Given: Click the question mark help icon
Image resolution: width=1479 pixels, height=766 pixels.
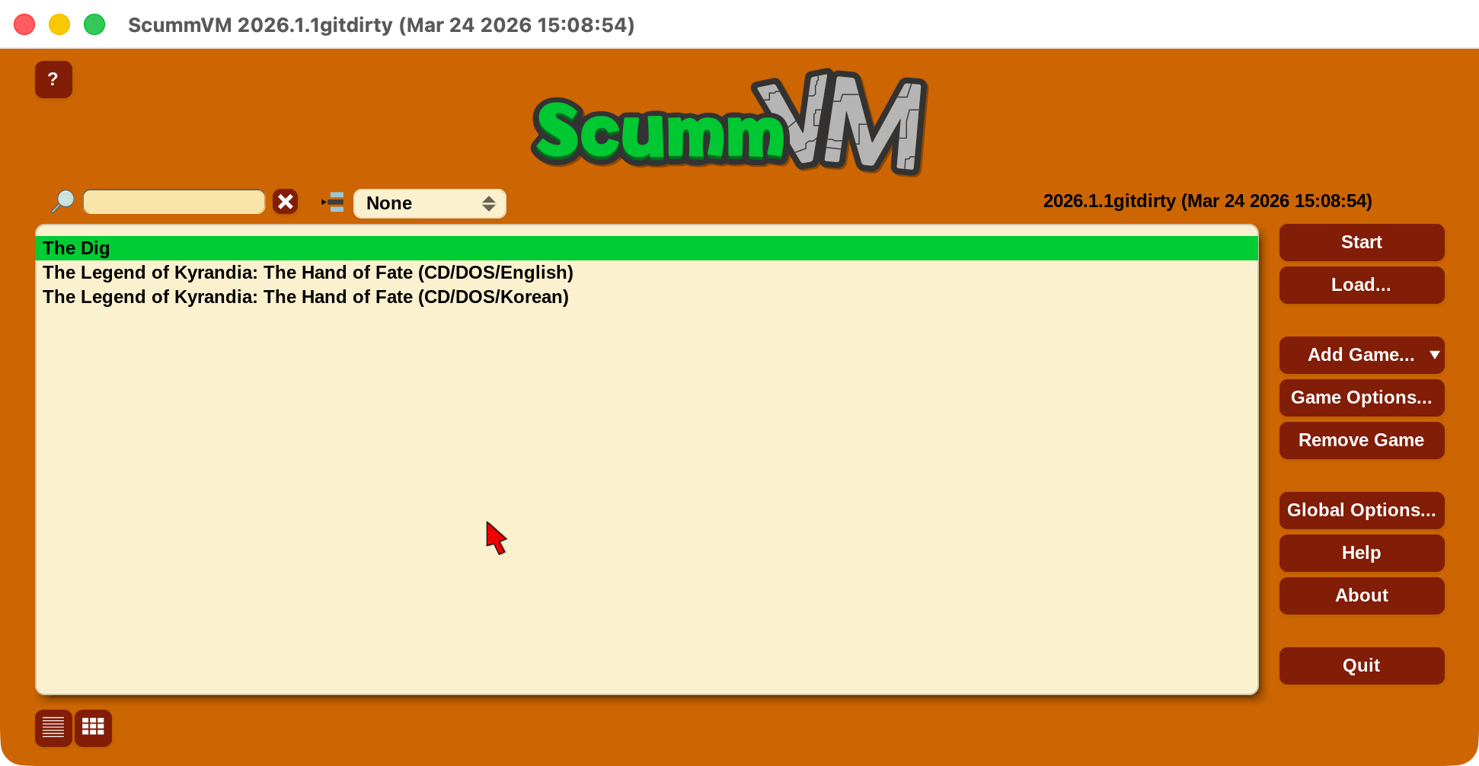Looking at the screenshot, I should [53, 80].
